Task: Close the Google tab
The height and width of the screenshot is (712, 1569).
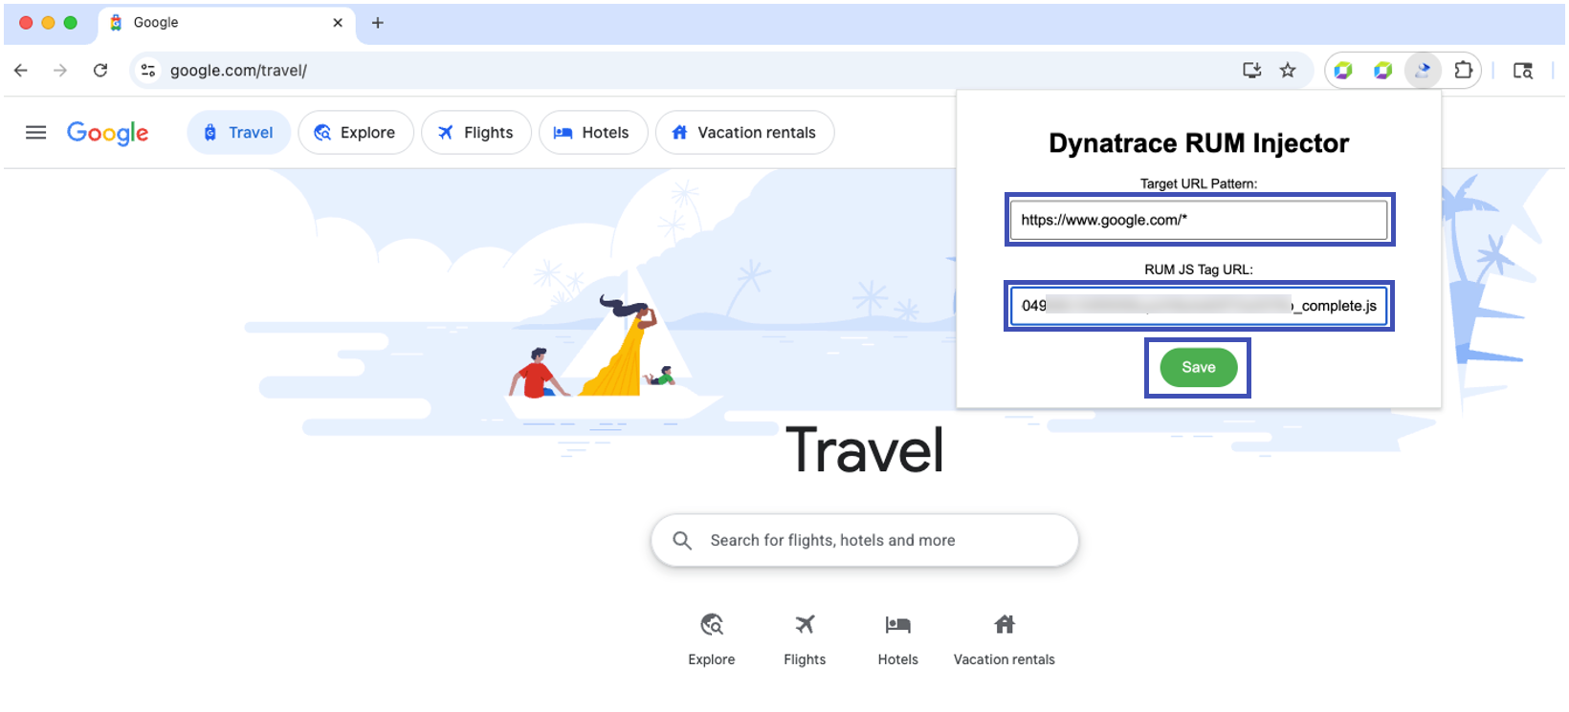Action: 338,23
